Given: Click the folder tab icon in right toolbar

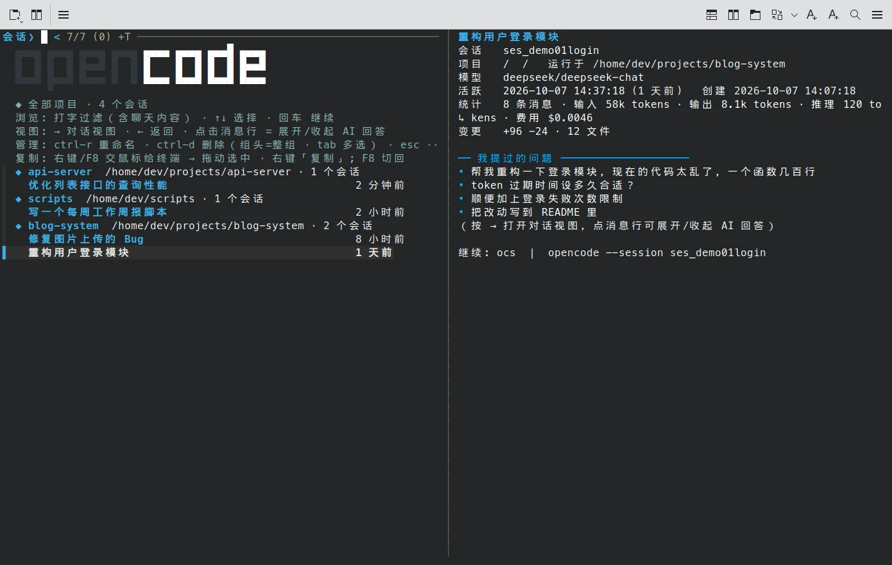Looking at the screenshot, I should (755, 15).
